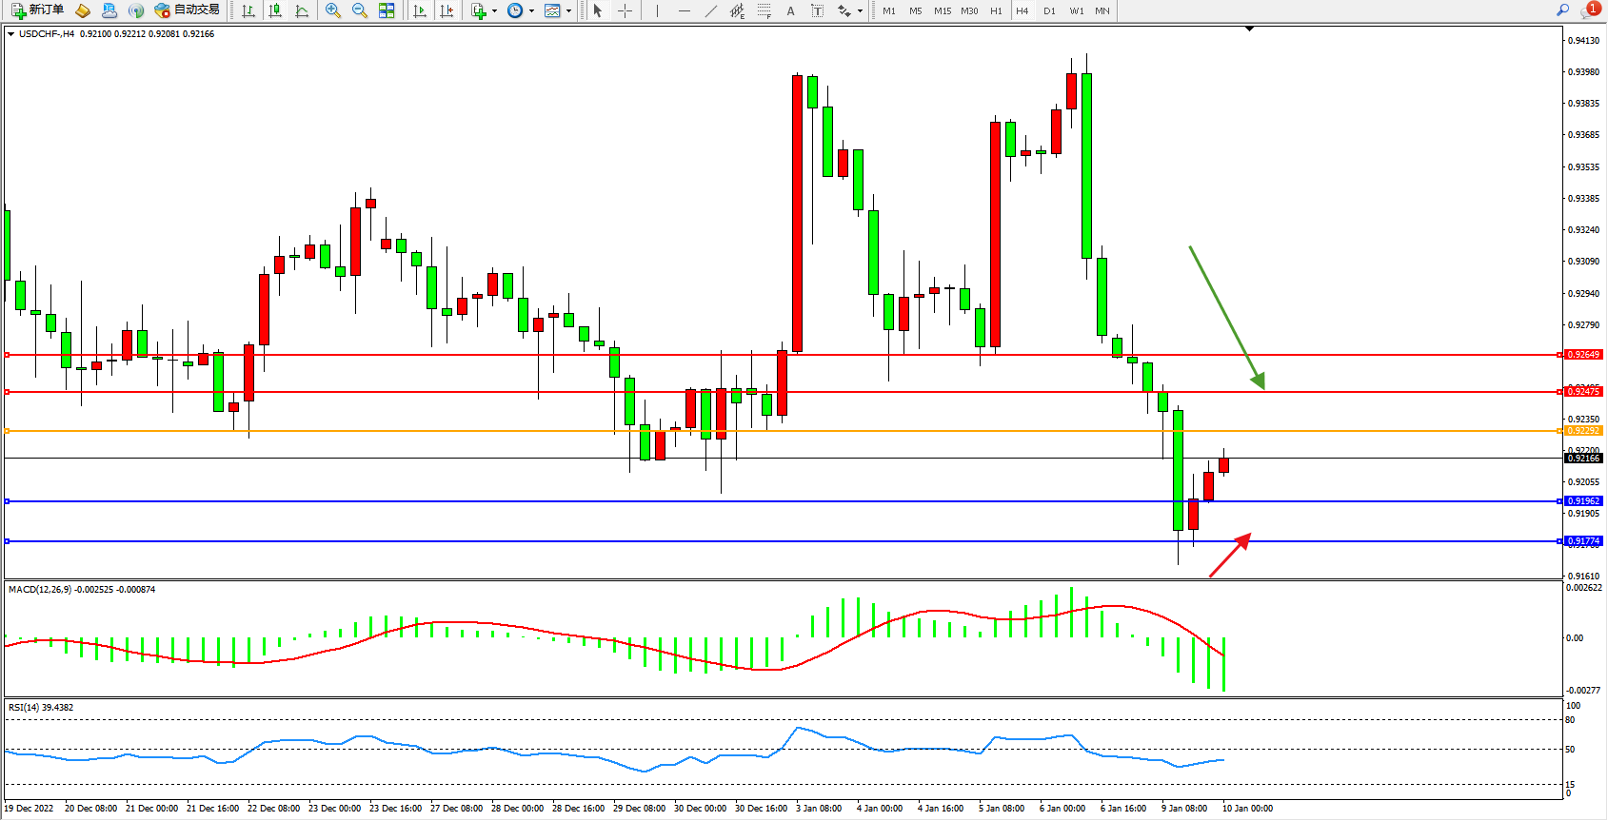Switch timeframe to M15
Screen dimensions: 1608x821
943,10
